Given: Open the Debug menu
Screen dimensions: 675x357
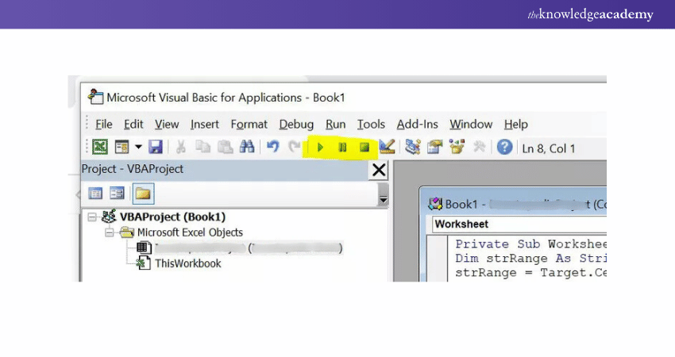Looking at the screenshot, I should coord(296,125).
